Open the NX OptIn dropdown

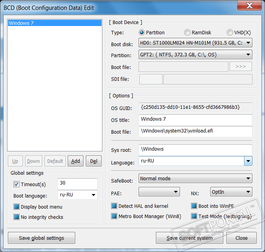[x=231, y=192]
